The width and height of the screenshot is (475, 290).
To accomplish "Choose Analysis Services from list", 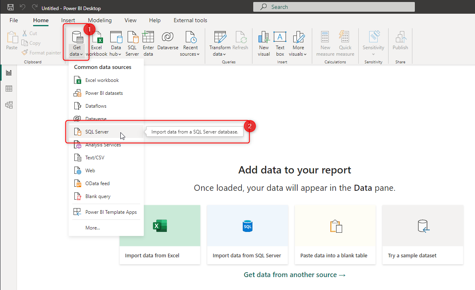I will (x=106, y=145).
